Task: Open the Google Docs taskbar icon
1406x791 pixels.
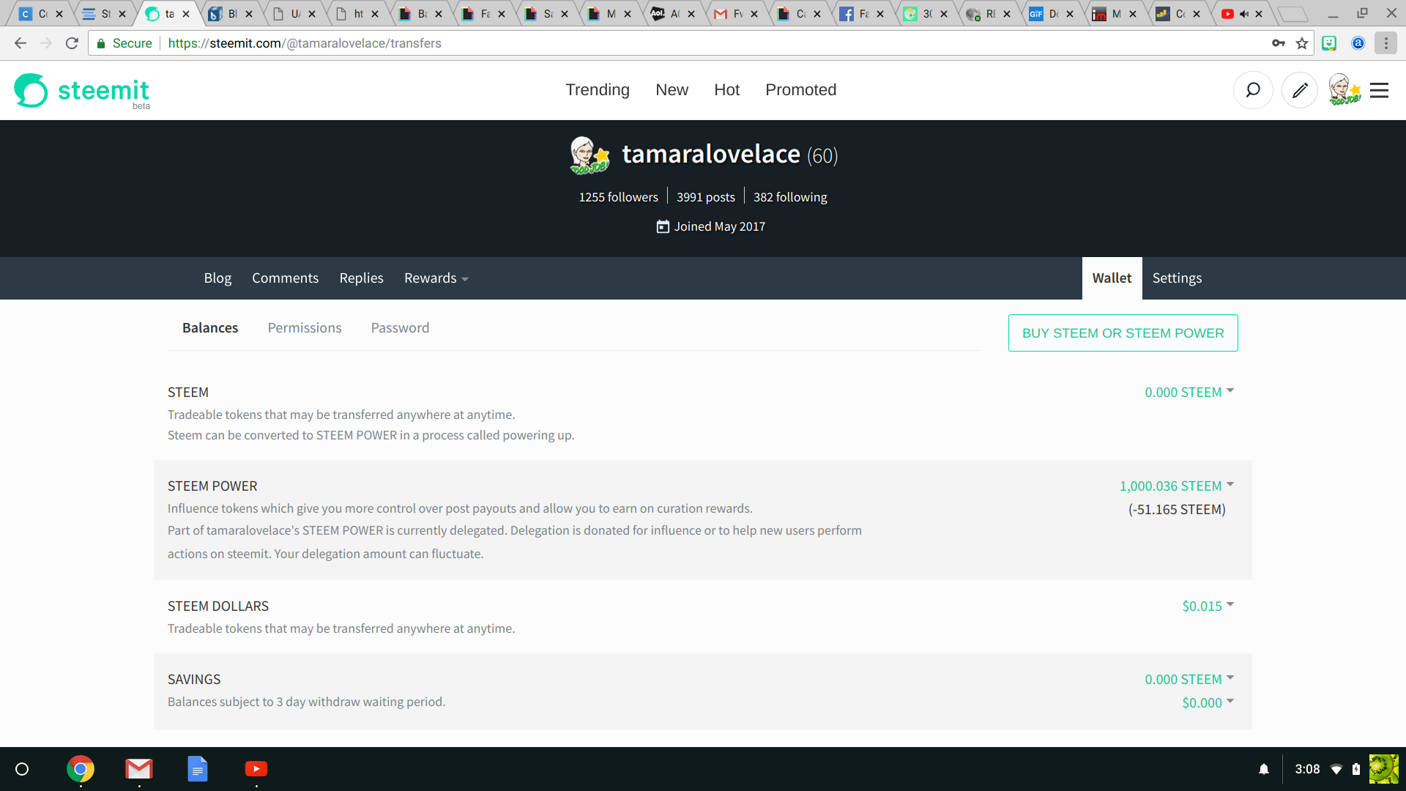Action: 198,769
